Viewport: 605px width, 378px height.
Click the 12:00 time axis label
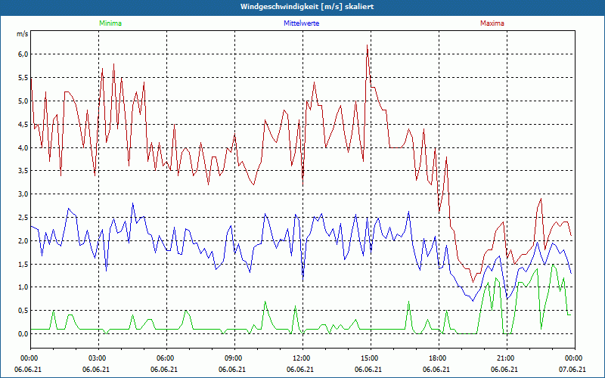(301, 358)
